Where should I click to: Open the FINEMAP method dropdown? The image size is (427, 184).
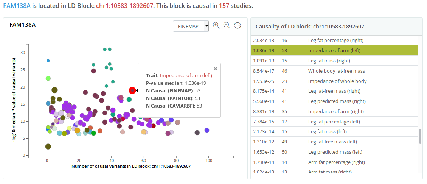[x=191, y=26]
